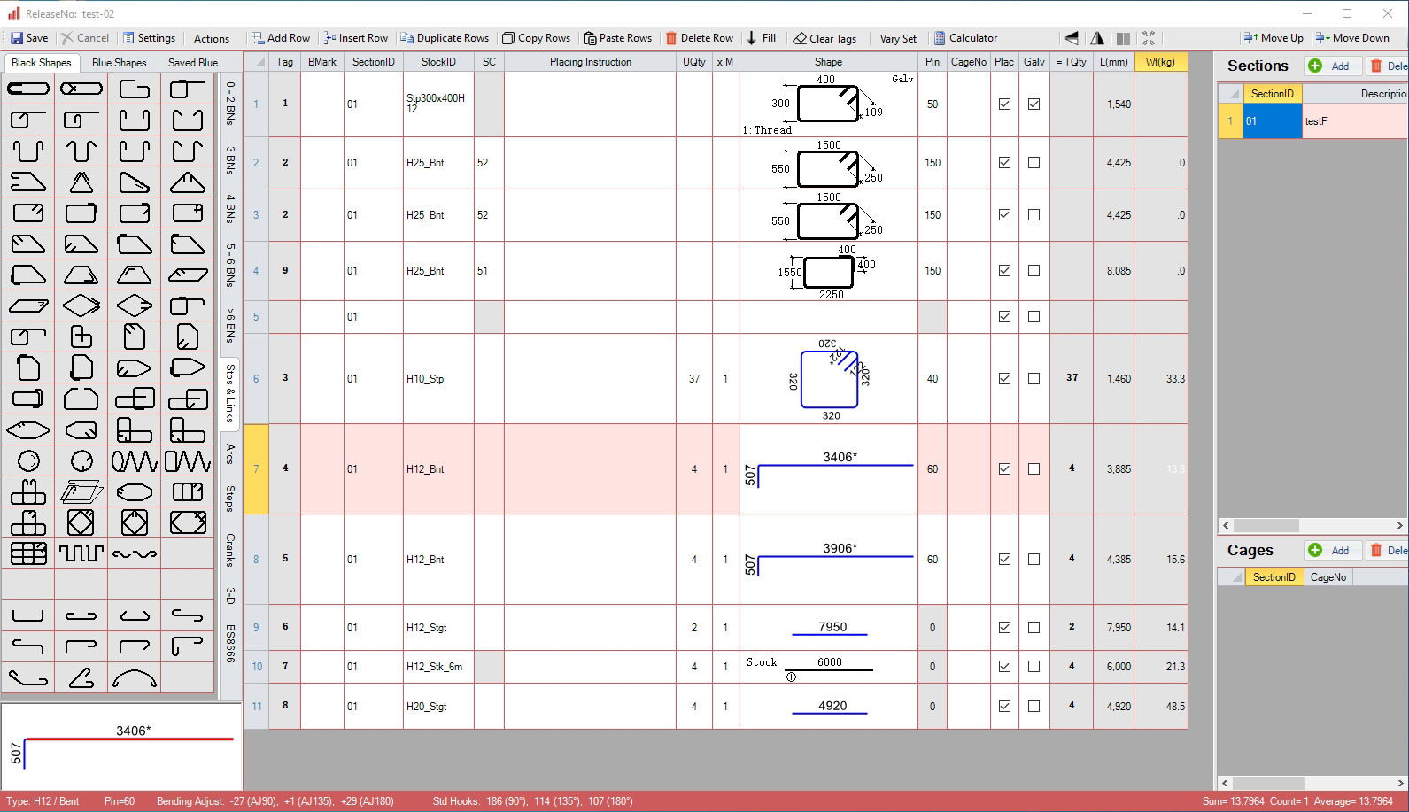Enable Galv checkbox for H20_Stgt row

(1034, 707)
